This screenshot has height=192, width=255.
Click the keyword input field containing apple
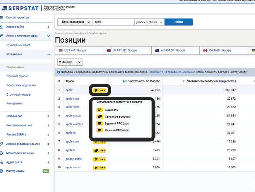pyautogui.click(x=113, y=22)
